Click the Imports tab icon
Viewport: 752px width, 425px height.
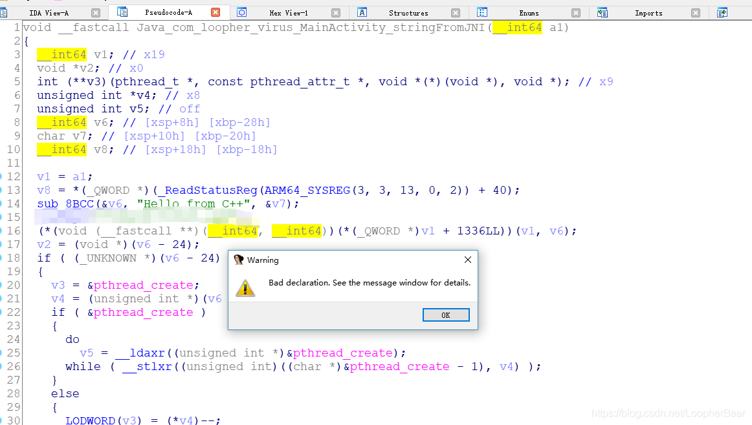603,12
